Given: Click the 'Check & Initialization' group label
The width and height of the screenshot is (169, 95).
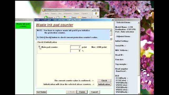Looking at the screenshot, I should [47, 42].
